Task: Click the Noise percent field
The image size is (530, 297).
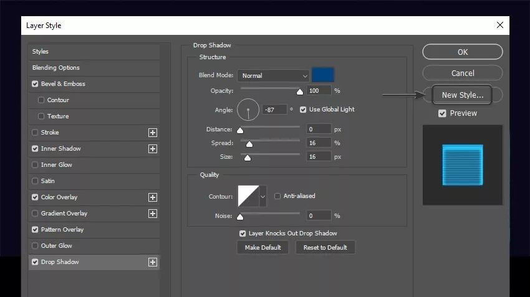Action: pyautogui.click(x=319, y=215)
